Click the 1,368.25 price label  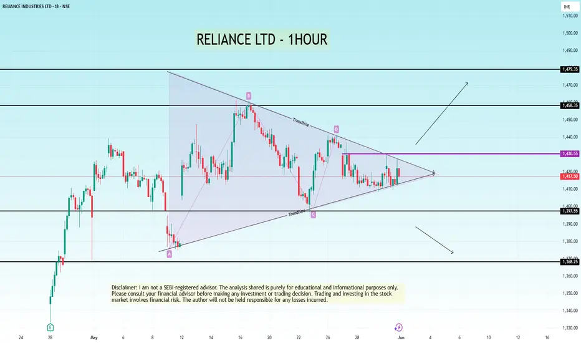point(570,262)
